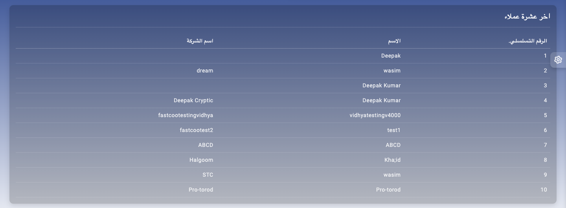Viewport: 566px width, 208px height.
Task: Click serial number 10
Action: coord(544,190)
